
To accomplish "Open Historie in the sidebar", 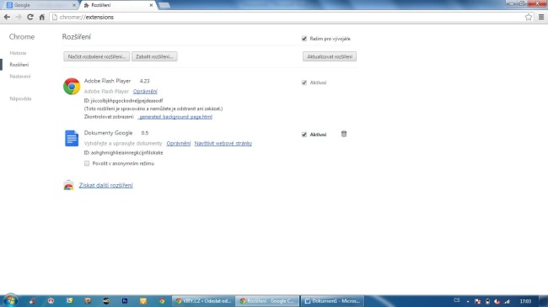I will tap(18, 53).
